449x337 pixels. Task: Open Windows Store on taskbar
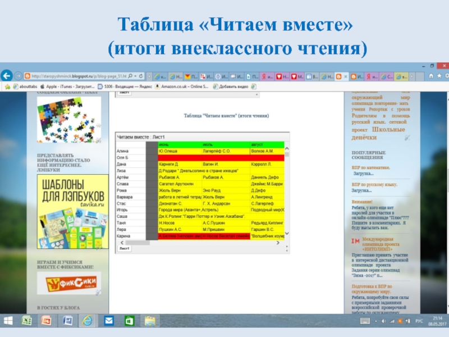(x=129, y=321)
